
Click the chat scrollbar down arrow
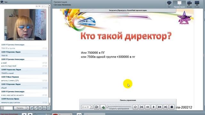point(50,104)
